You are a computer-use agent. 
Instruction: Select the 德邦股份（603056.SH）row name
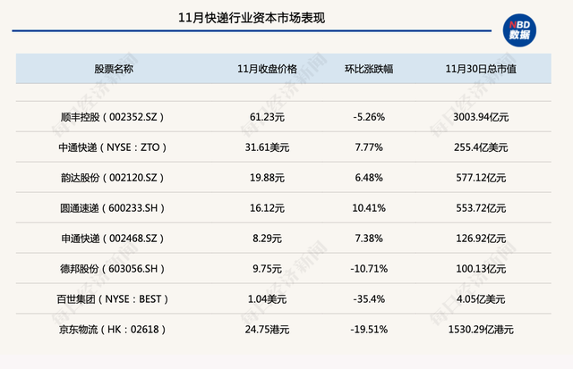click(113, 269)
